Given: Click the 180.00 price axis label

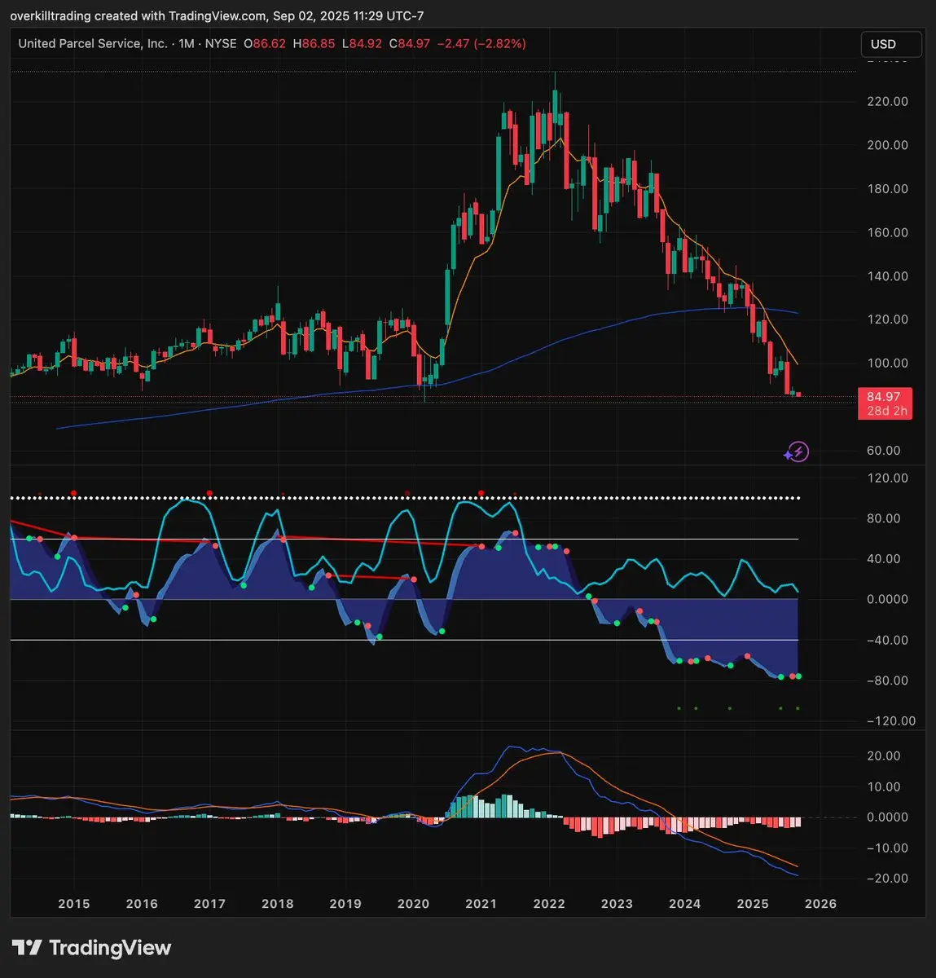Looking at the screenshot, I should [888, 188].
